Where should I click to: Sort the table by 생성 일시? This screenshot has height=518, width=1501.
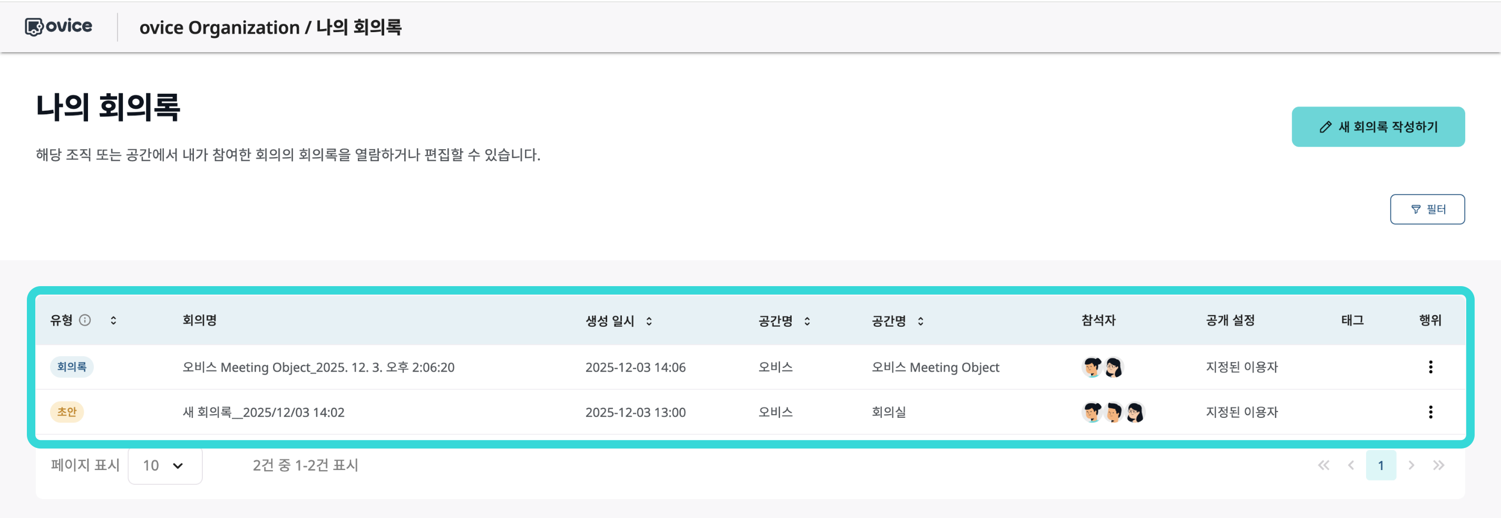(649, 320)
